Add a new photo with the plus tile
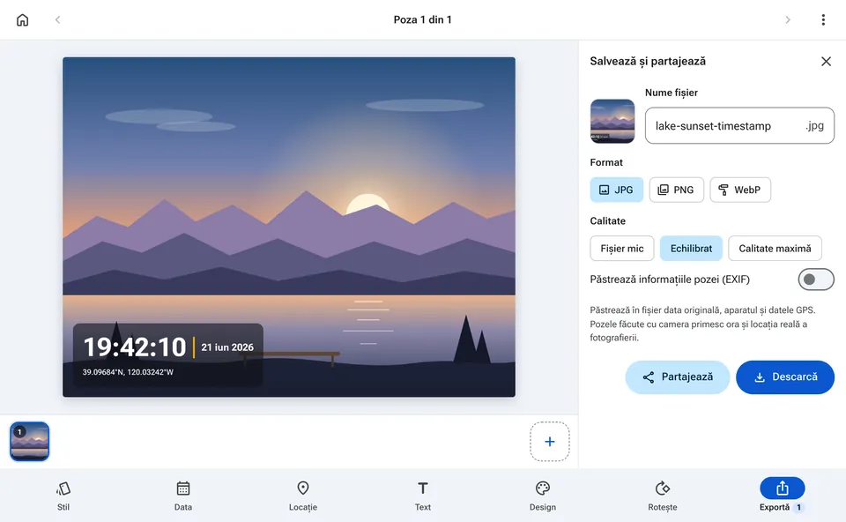846x522 pixels. (x=549, y=442)
